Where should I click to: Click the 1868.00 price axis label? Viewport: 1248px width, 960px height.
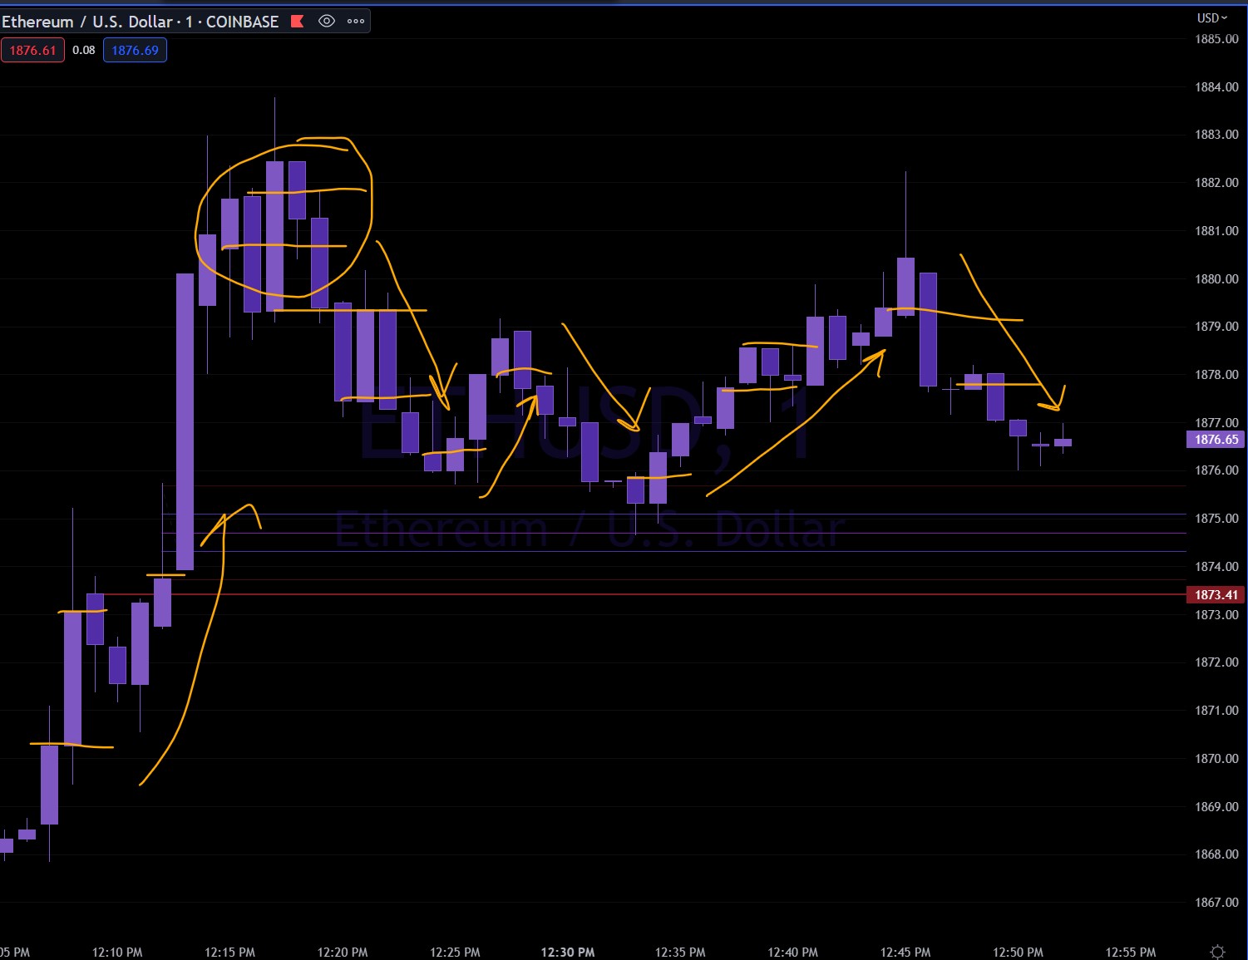tap(1216, 854)
